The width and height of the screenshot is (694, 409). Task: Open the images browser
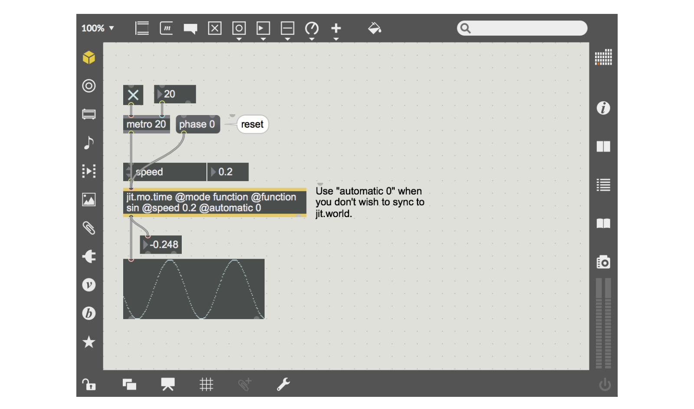89,200
